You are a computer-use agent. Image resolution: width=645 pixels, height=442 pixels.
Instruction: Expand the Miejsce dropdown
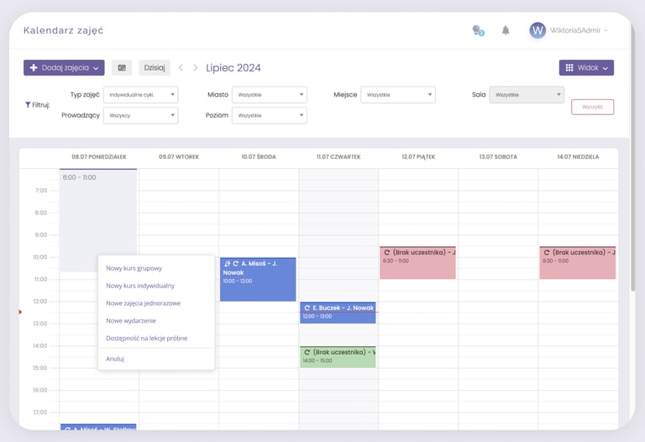coord(398,95)
